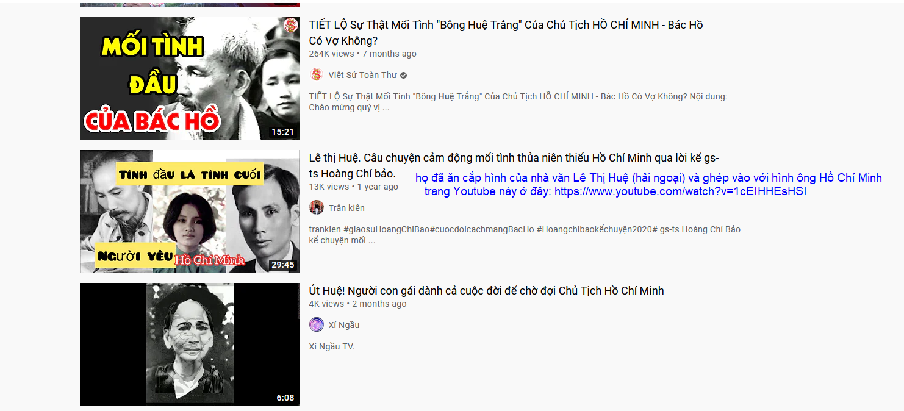Go to the Xí Ngầu channel name link
The image size is (904, 411).
pos(344,325)
